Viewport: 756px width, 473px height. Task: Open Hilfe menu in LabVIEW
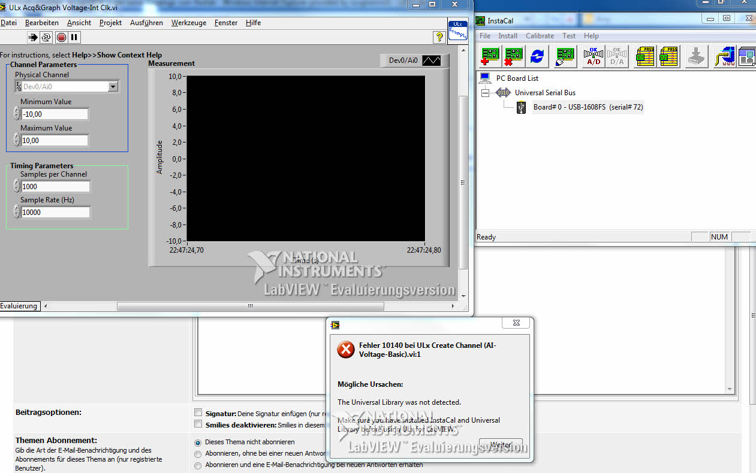click(x=254, y=23)
